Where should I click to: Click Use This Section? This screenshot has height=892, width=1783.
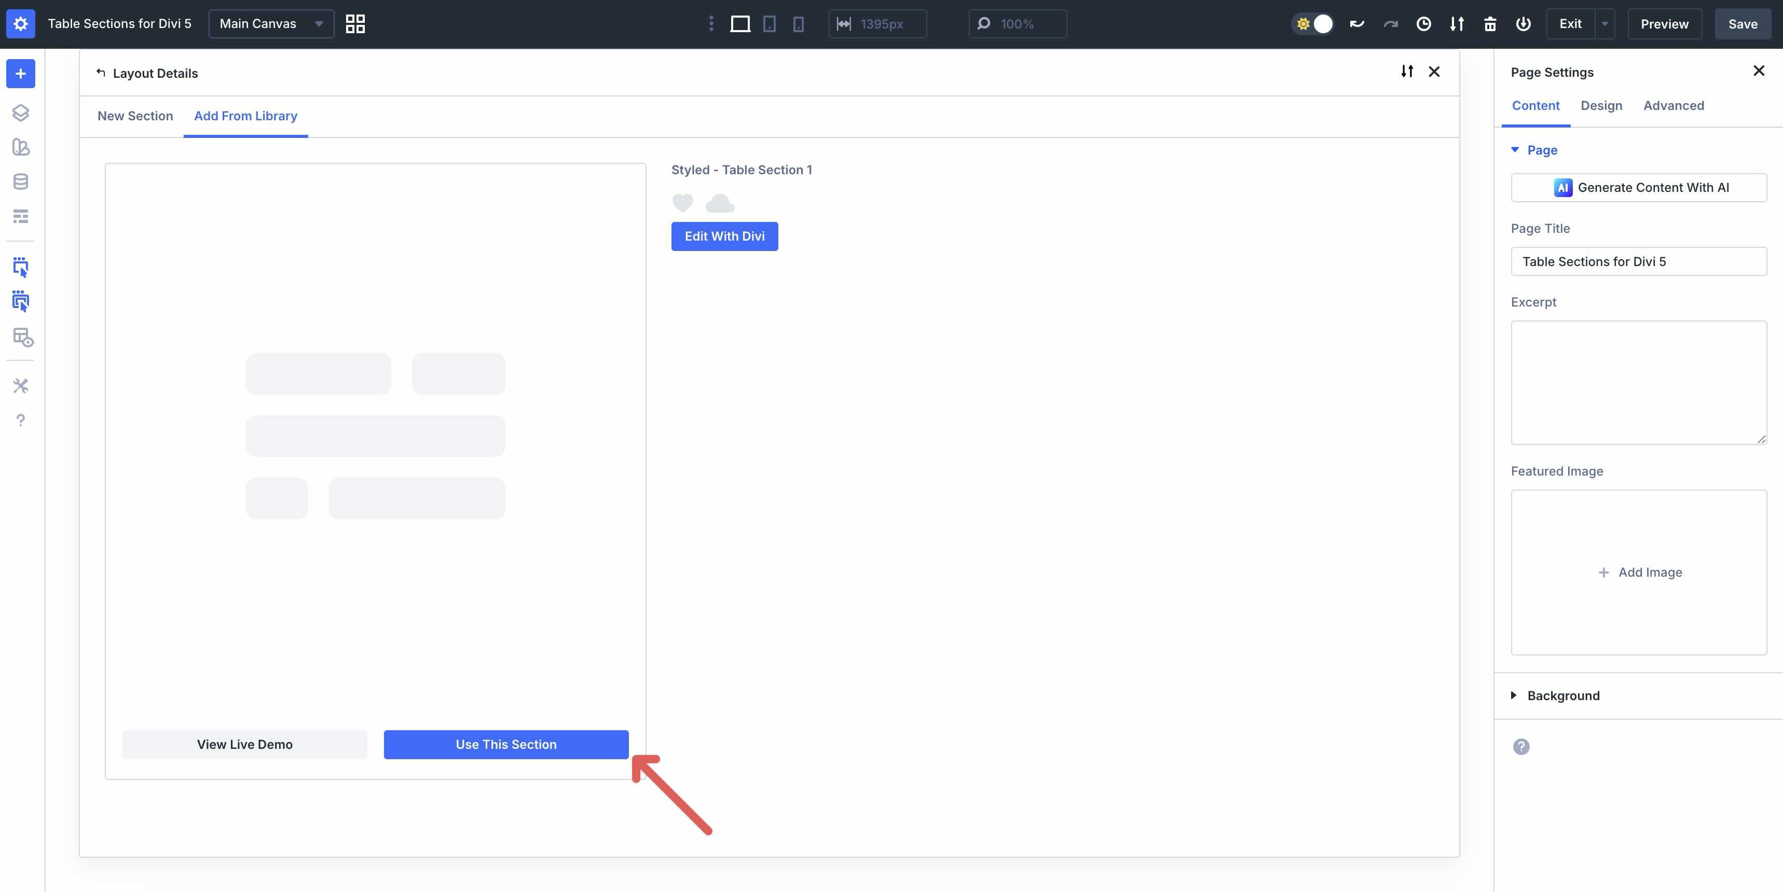[x=505, y=745]
